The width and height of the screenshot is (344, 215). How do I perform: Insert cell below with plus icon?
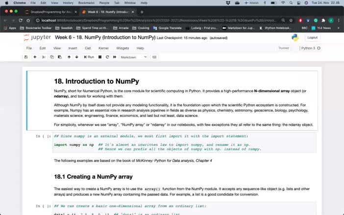[x=35, y=57]
